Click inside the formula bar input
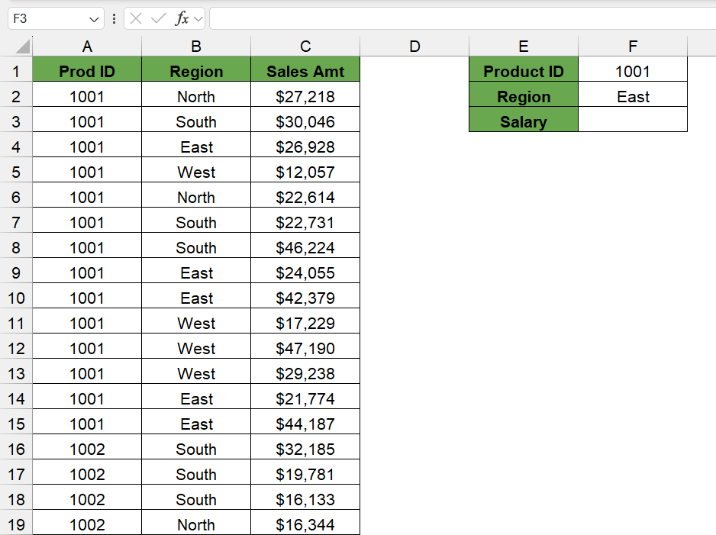This screenshot has height=535, width=716. click(463, 19)
